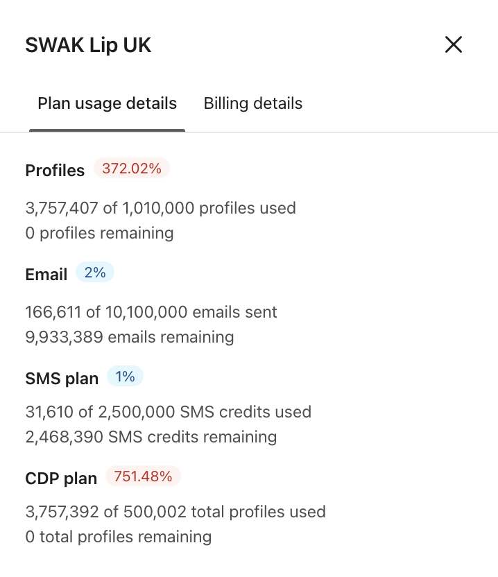Click the red 751.48% CDP plan badge
The width and height of the screenshot is (498, 577).
(142, 476)
